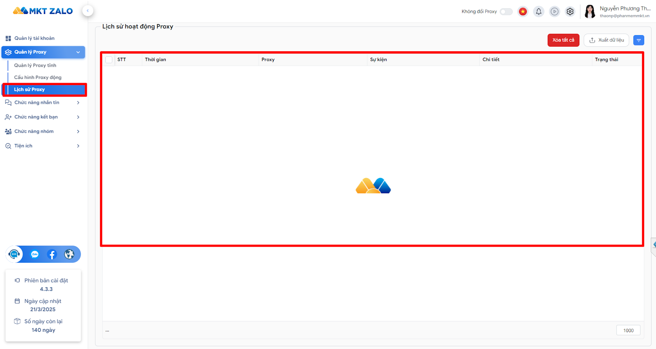
Task: Click the Trạng thái column header
Action: [x=606, y=60]
